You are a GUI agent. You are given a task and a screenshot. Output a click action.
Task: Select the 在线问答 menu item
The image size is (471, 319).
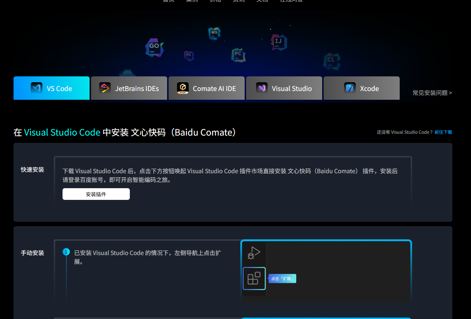pyautogui.click(x=291, y=1)
